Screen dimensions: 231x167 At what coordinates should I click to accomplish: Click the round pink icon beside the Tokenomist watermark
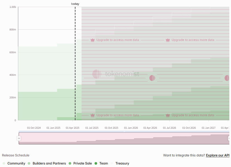point(152,78)
